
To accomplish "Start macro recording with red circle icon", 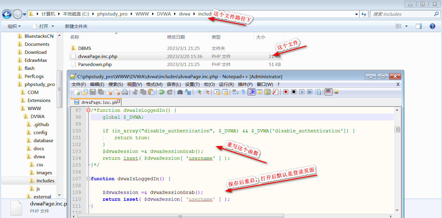I will [x=286, y=92].
